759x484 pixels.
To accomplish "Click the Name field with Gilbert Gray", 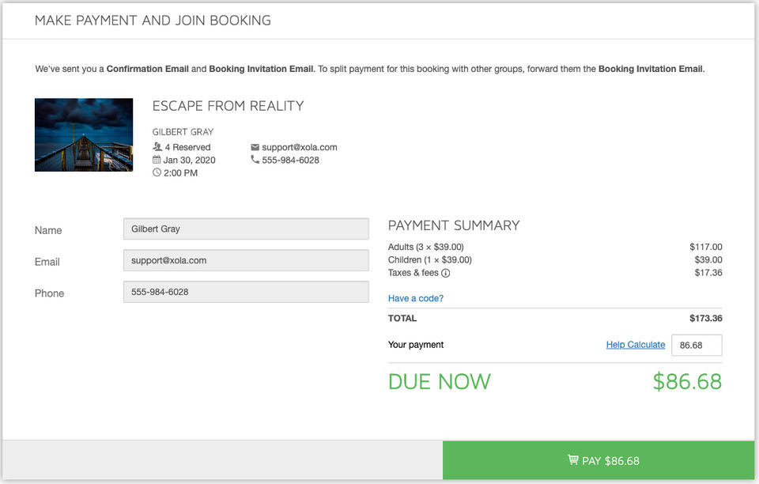I will click(246, 229).
